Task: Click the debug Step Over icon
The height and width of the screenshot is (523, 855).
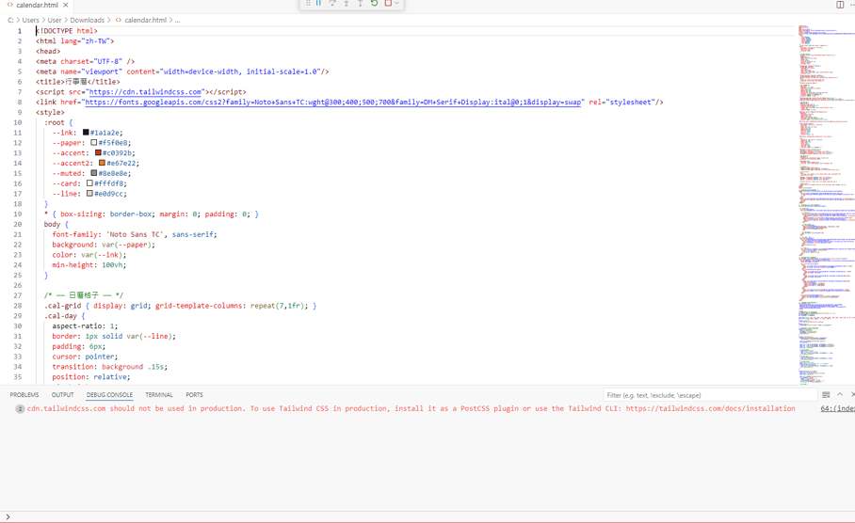Action: (x=332, y=4)
